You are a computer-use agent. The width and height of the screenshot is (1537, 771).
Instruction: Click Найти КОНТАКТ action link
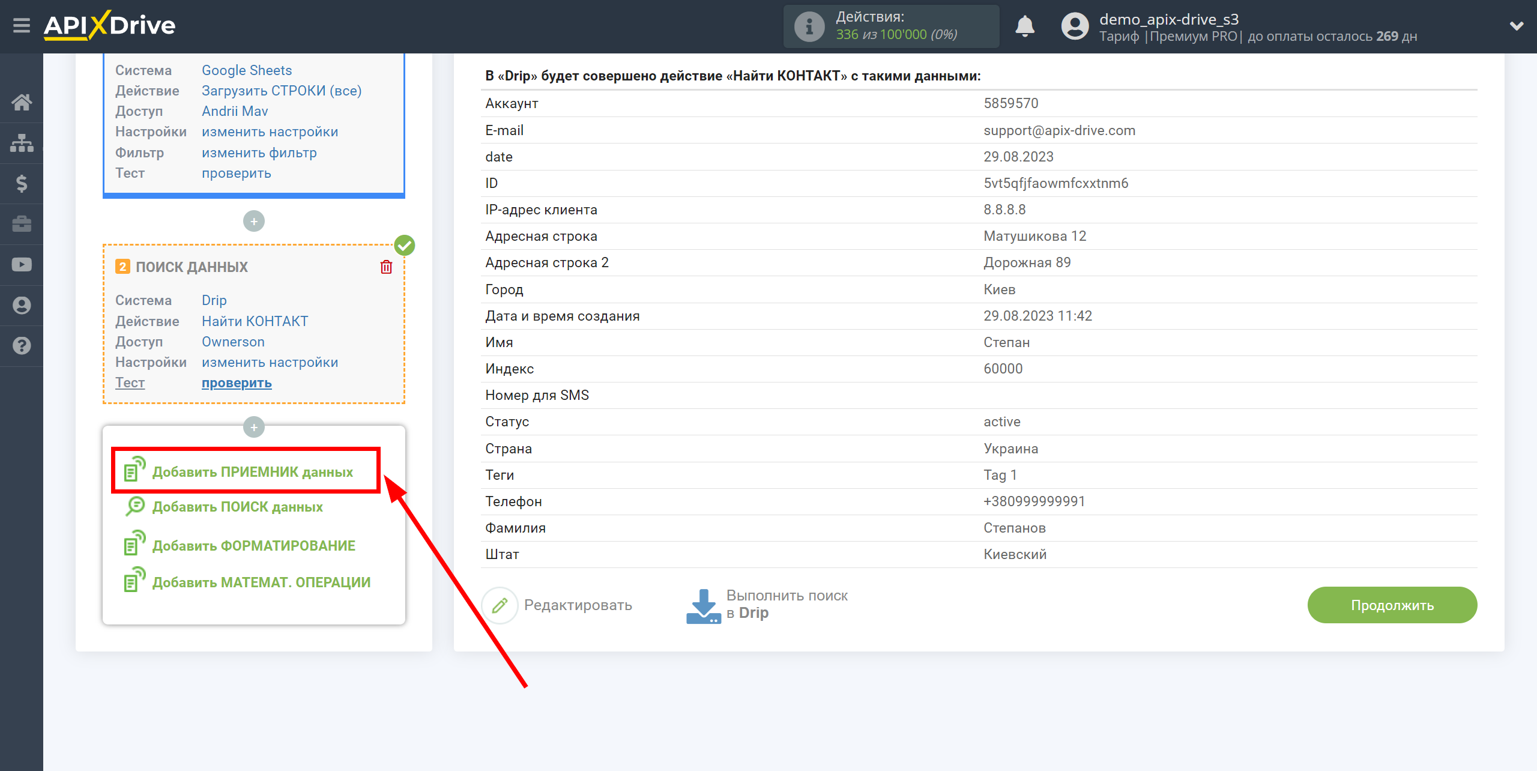pos(255,321)
